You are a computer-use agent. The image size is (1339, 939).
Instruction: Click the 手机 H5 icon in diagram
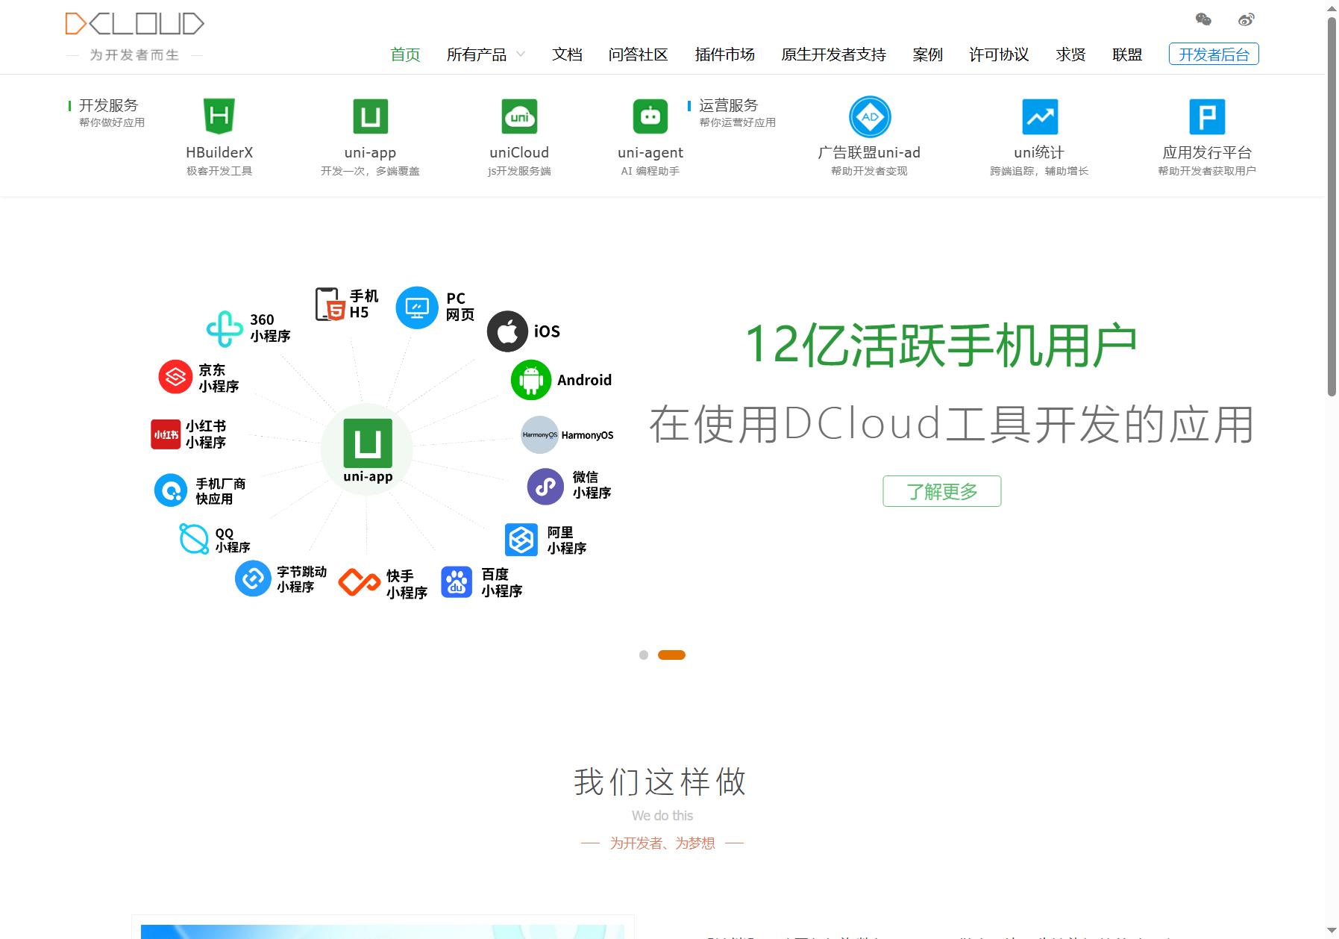coord(329,304)
